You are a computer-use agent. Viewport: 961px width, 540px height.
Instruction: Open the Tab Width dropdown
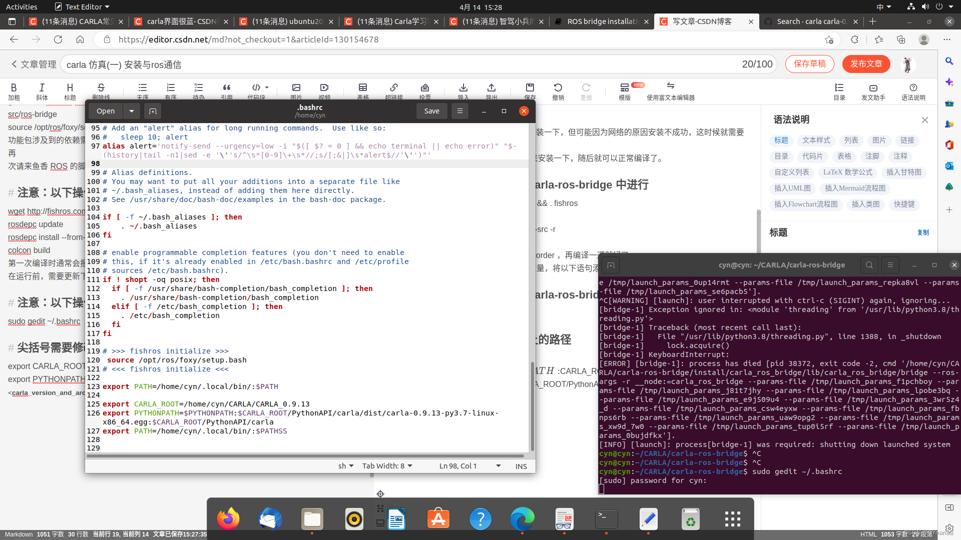click(x=387, y=466)
